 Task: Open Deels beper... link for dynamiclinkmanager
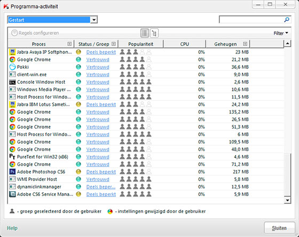click(101, 187)
